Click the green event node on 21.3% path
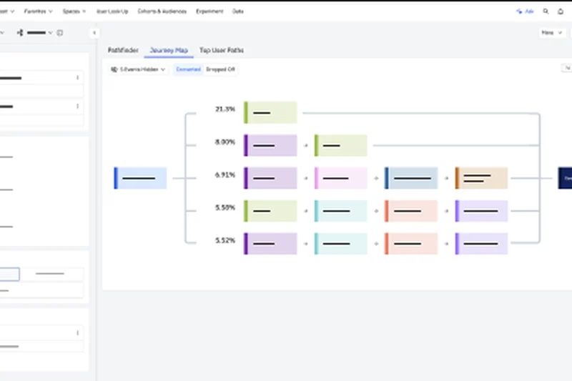The image size is (572, 381). click(270, 113)
